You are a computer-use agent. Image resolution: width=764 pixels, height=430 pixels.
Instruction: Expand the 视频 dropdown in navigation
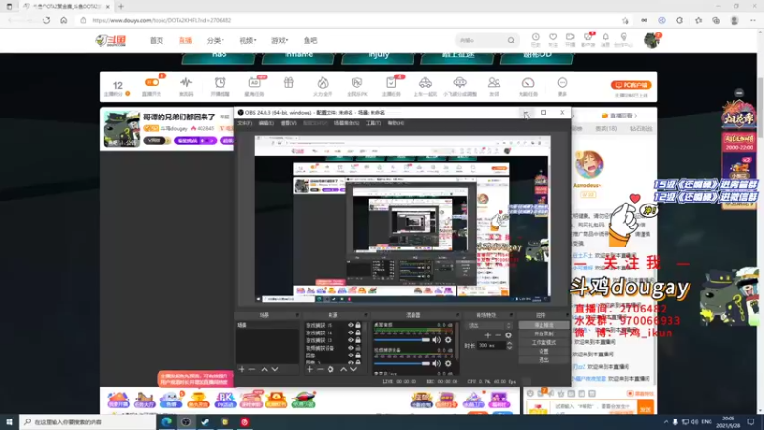247,40
